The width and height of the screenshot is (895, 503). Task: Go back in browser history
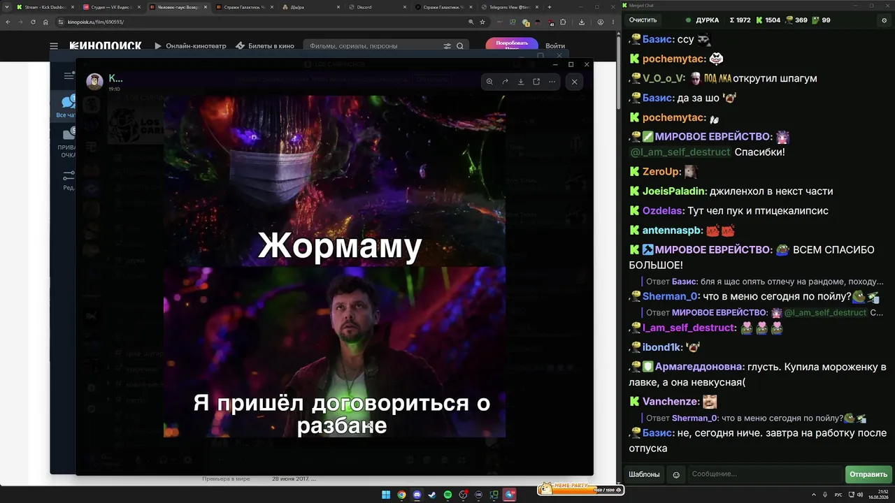(8, 22)
